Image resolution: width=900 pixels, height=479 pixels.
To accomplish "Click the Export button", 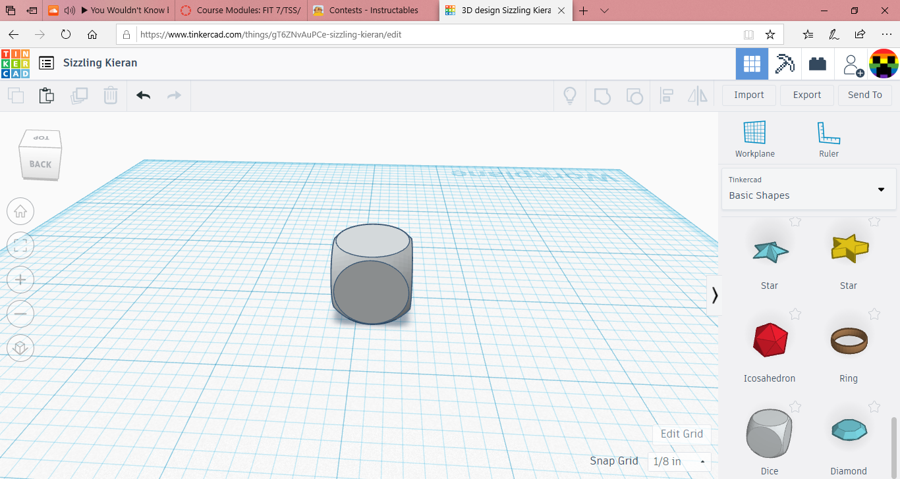I will (807, 95).
